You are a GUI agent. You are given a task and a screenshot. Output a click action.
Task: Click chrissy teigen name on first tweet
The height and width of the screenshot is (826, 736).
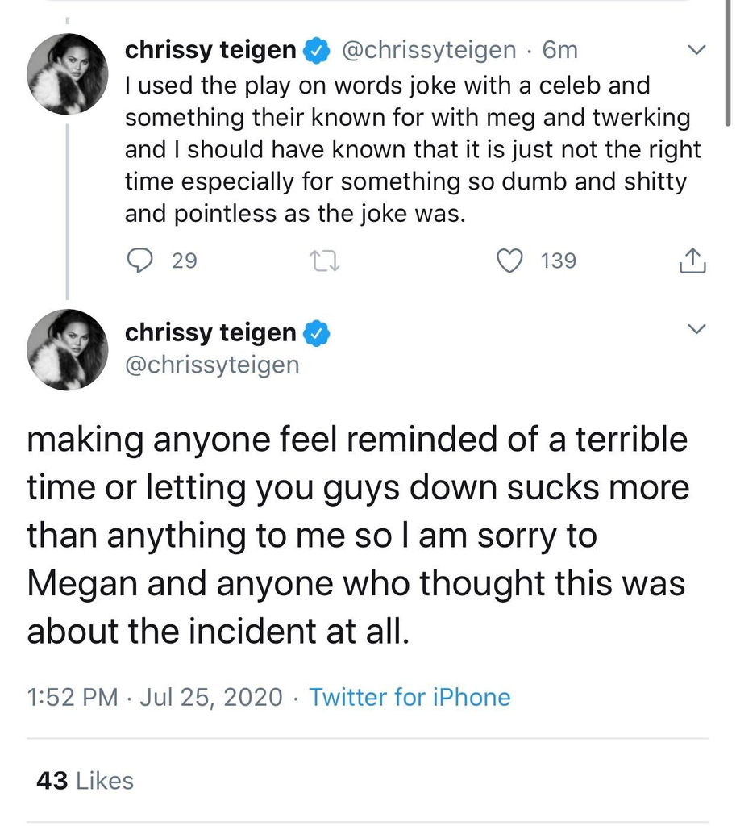(x=211, y=51)
